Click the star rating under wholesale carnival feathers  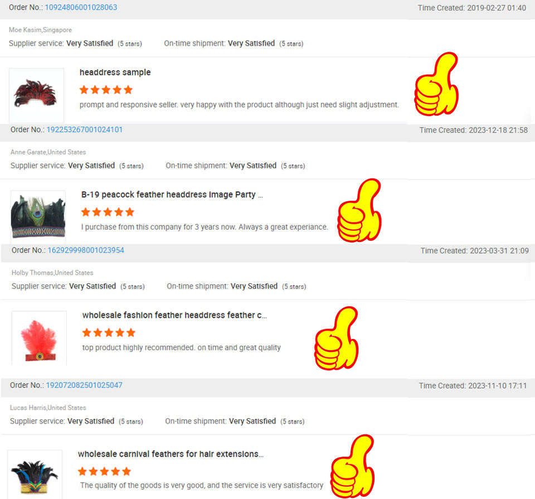[104, 471]
